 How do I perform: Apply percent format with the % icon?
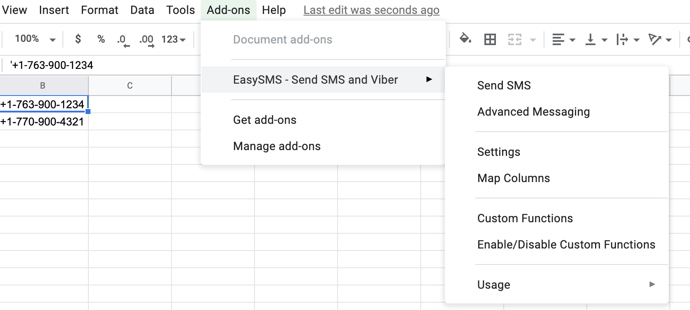click(101, 39)
